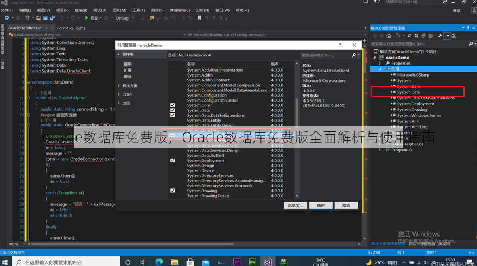The height and width of the screenshot is (266, 477).
Task: Click the Sync with Active Document icon
Action: (410, 36)
